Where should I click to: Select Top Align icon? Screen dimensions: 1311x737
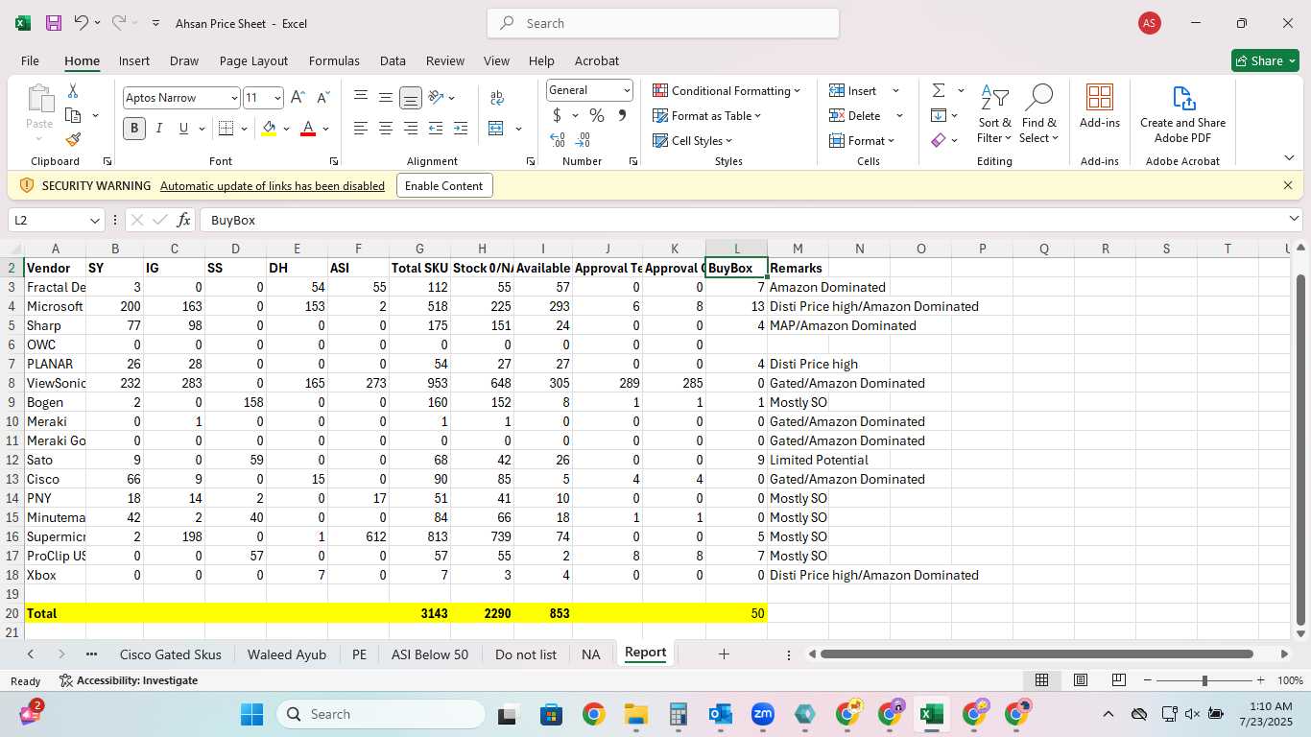click(x=361, y=97)
